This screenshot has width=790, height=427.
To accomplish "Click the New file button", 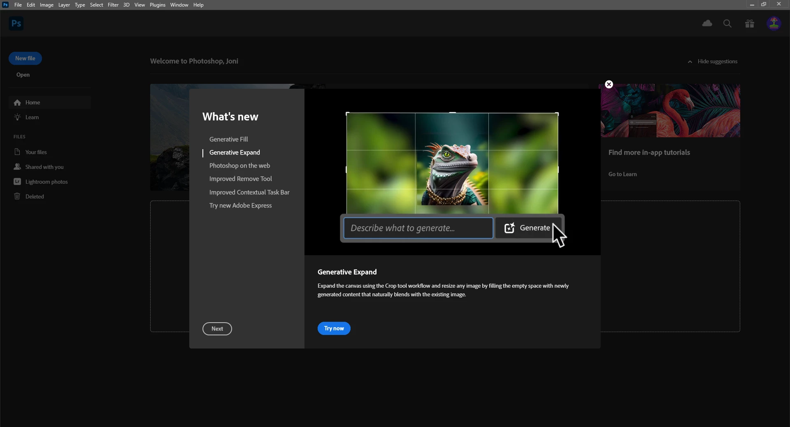I will [25, 58].
